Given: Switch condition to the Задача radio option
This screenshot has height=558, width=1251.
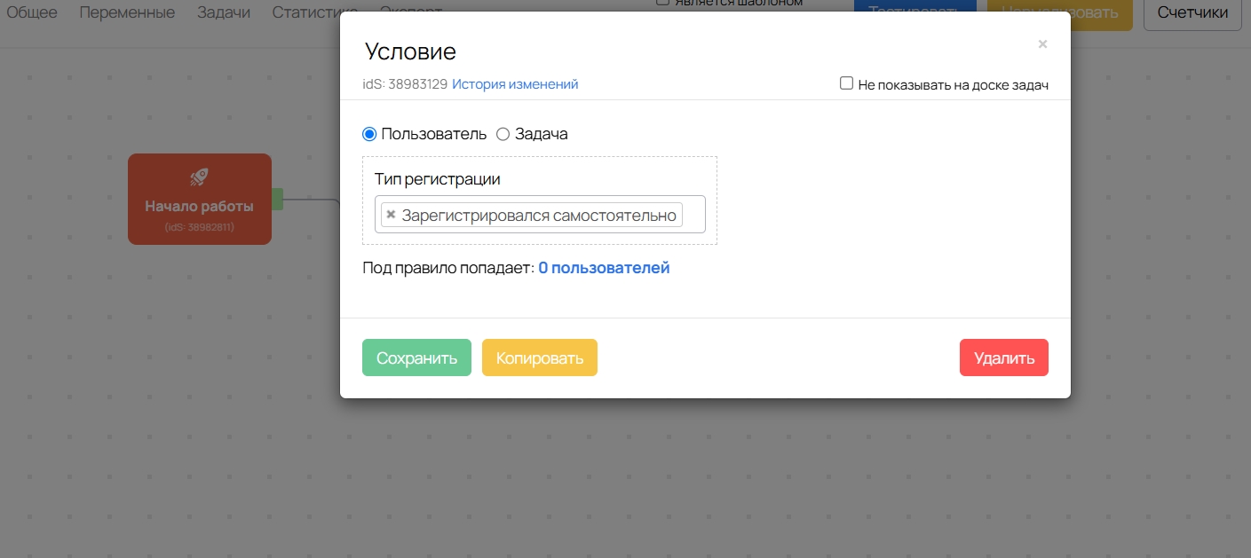Looking at the screenshot, I should (503, 135).
